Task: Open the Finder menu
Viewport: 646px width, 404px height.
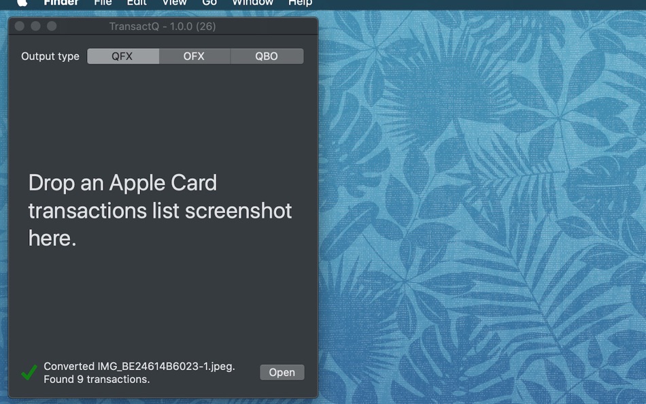Action: (x=61, y=3)
